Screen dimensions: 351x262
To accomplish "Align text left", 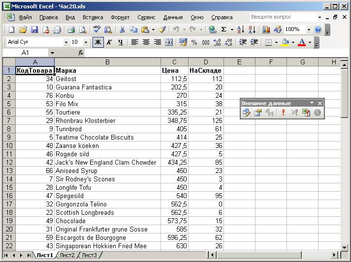I will (134, 42).
